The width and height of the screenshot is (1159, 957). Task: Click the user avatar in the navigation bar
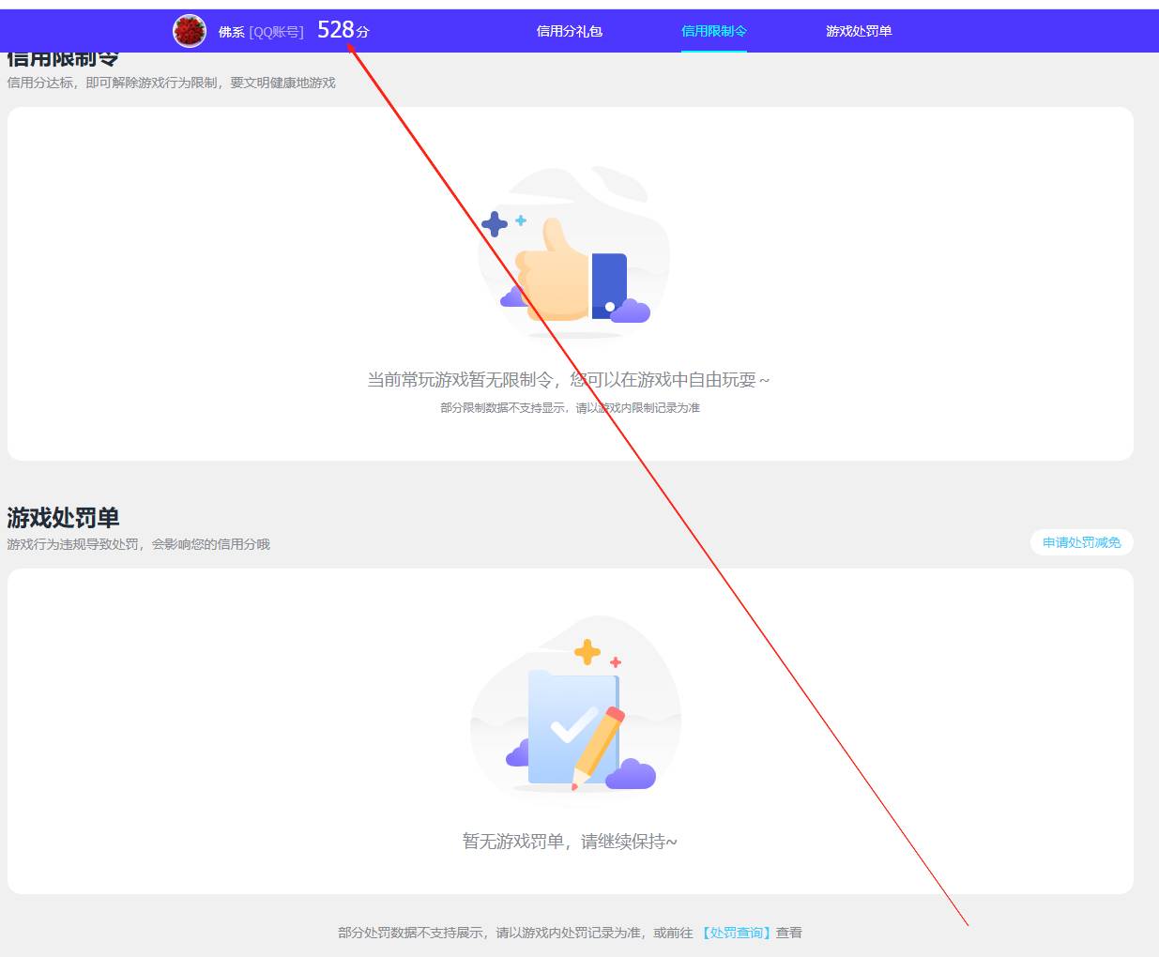tap(189, 30)
